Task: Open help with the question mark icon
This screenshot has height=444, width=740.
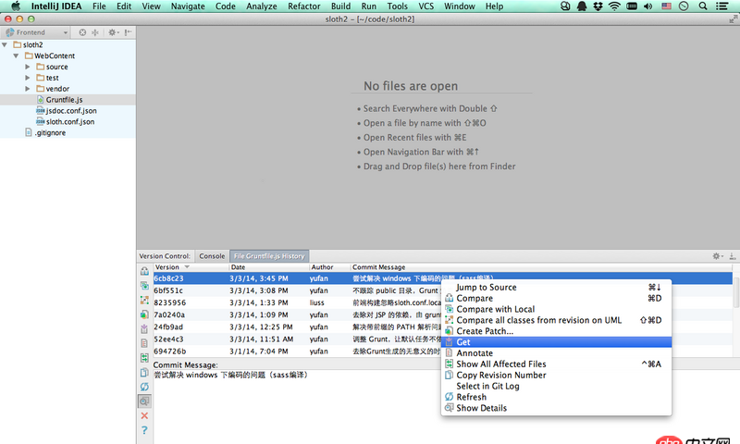Action: pyautogui.click(x=144, y=430)
